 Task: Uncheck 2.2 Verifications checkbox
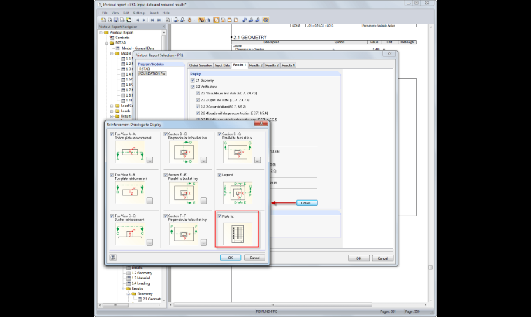[x=193, y=87]
